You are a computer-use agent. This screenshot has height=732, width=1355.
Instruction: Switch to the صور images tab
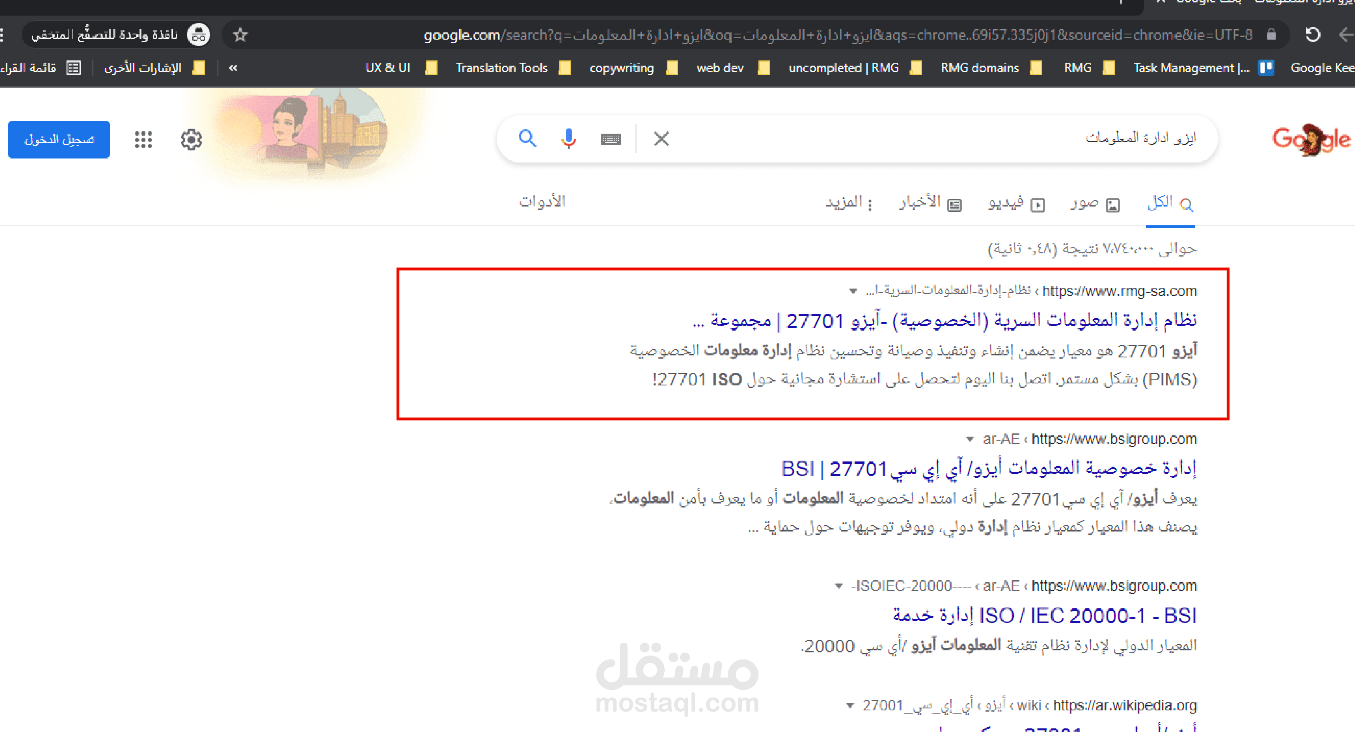1096,203
